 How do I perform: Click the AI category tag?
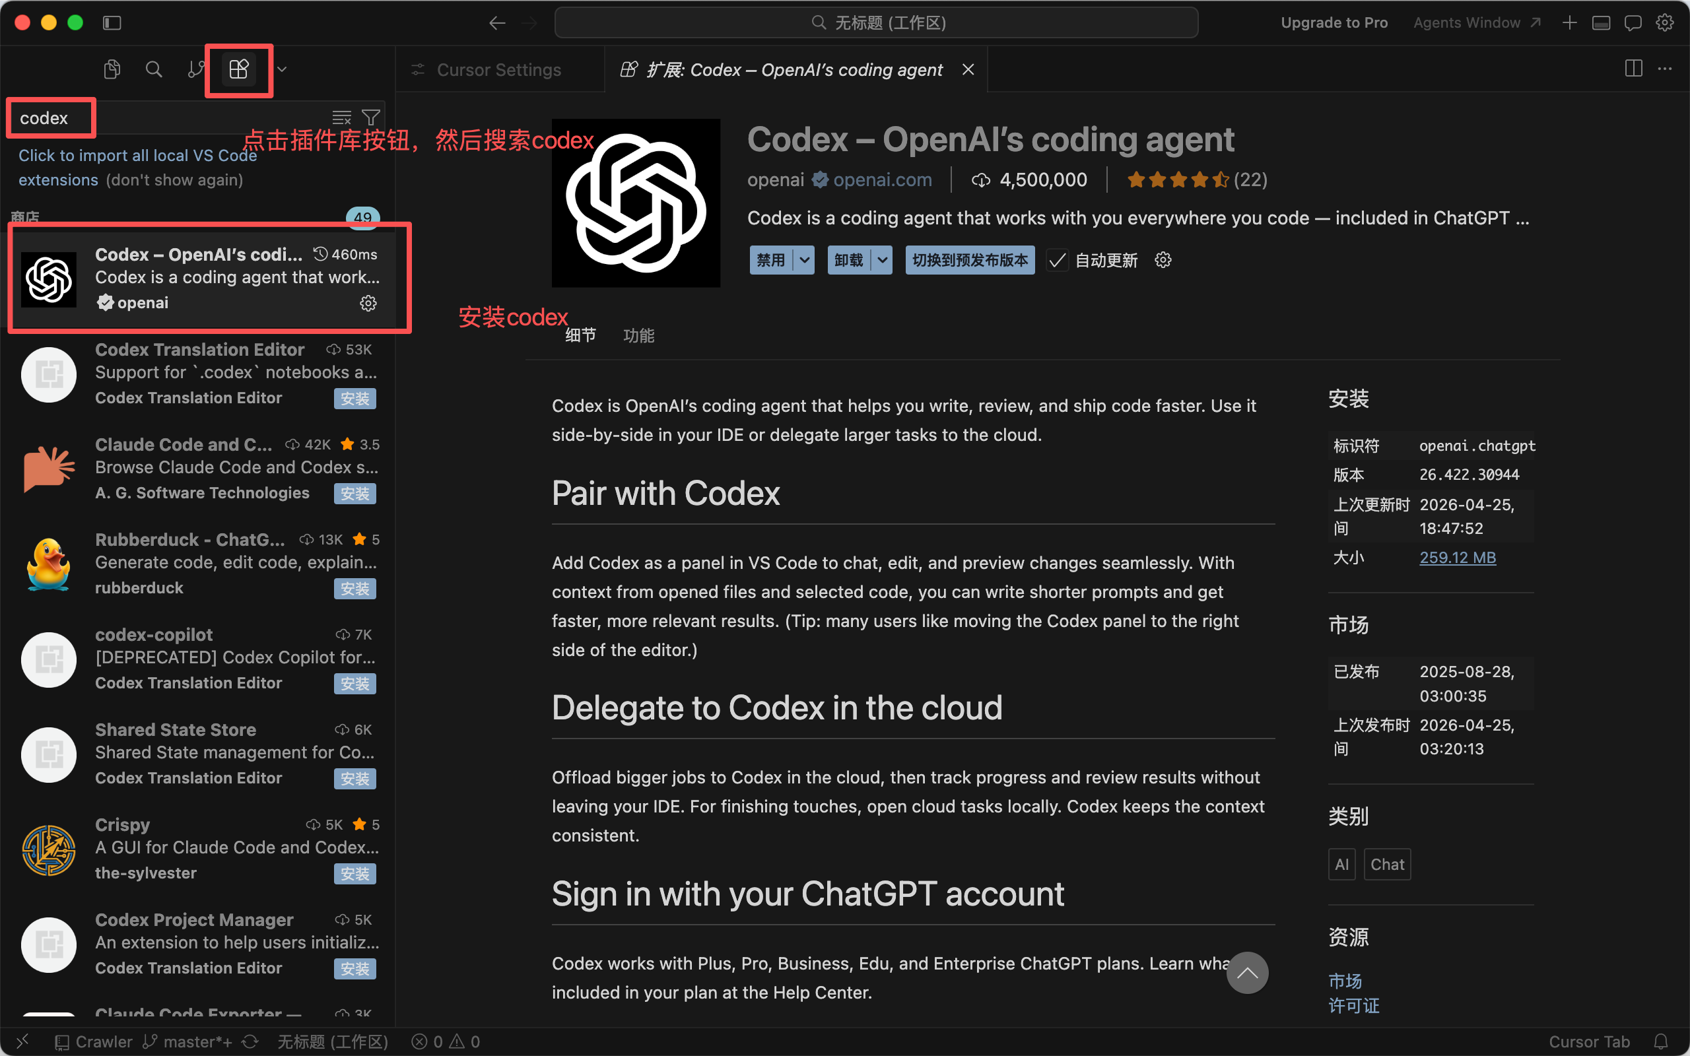[x=1341, y=865]
